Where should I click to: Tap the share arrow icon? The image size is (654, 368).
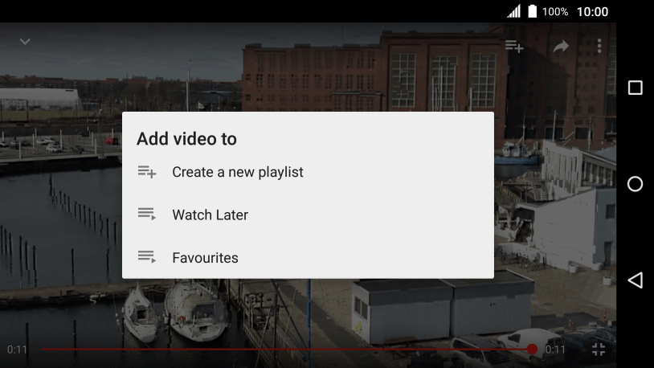coord(561,47)
